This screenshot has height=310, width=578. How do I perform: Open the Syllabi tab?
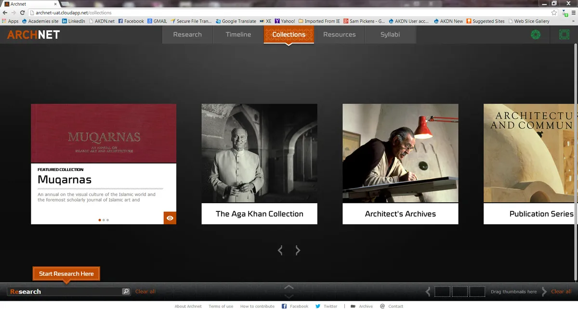pyautogui.click(x=390, y=35)
